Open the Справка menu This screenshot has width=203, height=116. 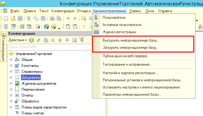point(165,11)
